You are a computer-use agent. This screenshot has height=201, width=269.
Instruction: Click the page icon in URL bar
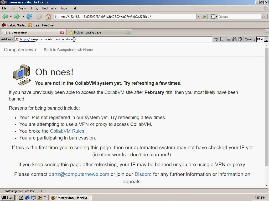pos(57,16)
